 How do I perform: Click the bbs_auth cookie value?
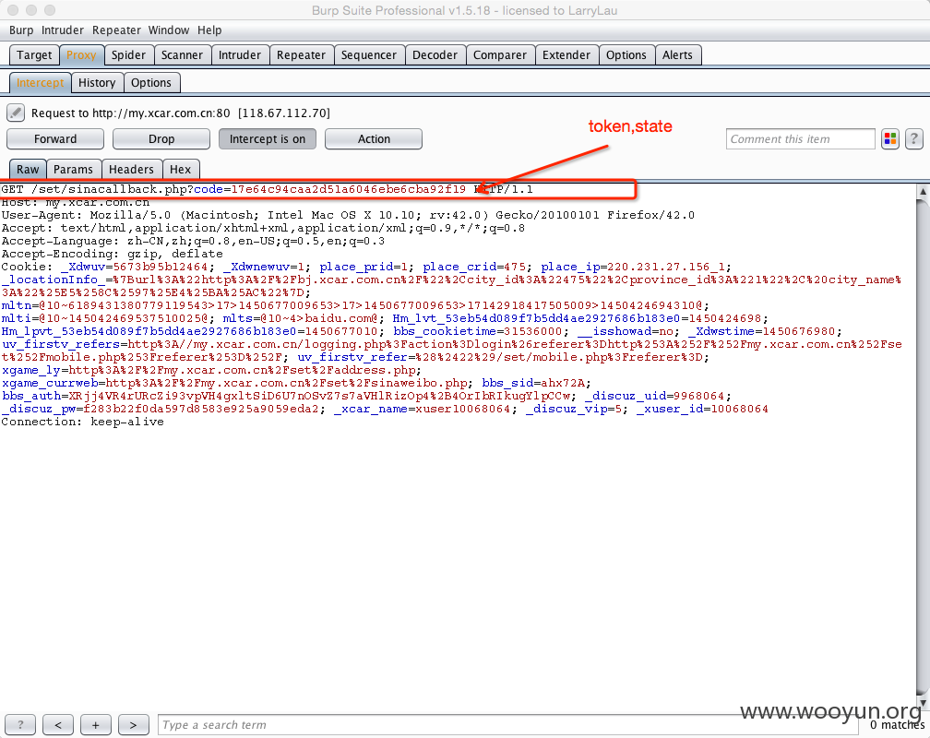319,396
